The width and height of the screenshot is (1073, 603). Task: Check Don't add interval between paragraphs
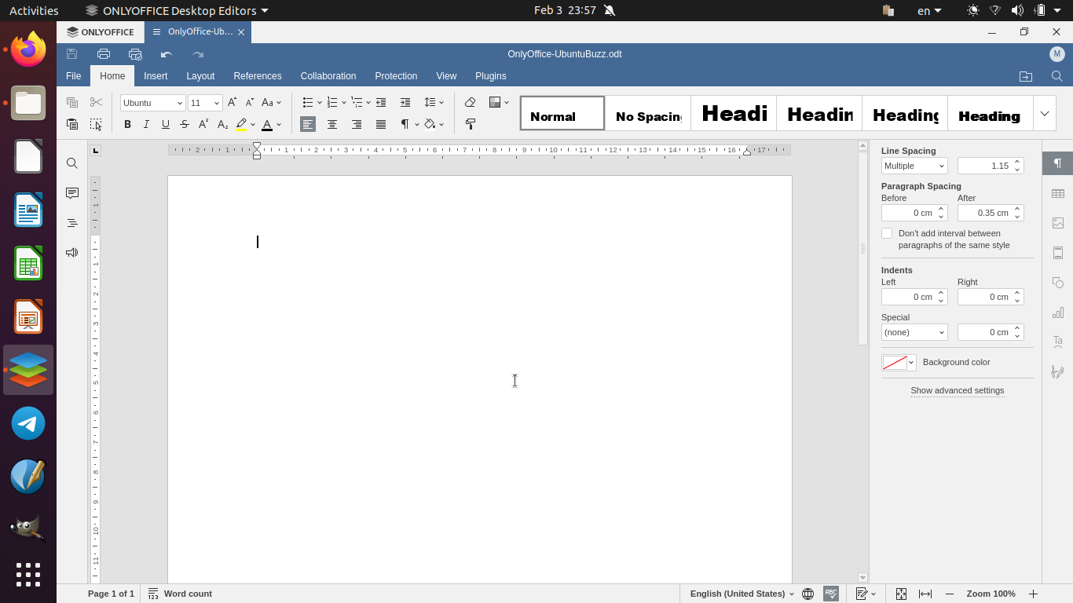point(887,233)
